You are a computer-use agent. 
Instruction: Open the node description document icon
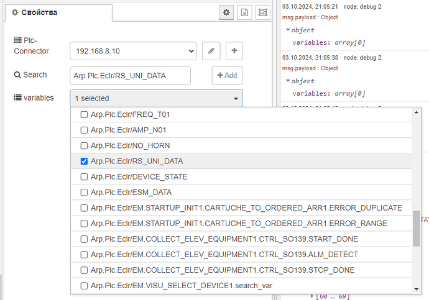[245, 12]
